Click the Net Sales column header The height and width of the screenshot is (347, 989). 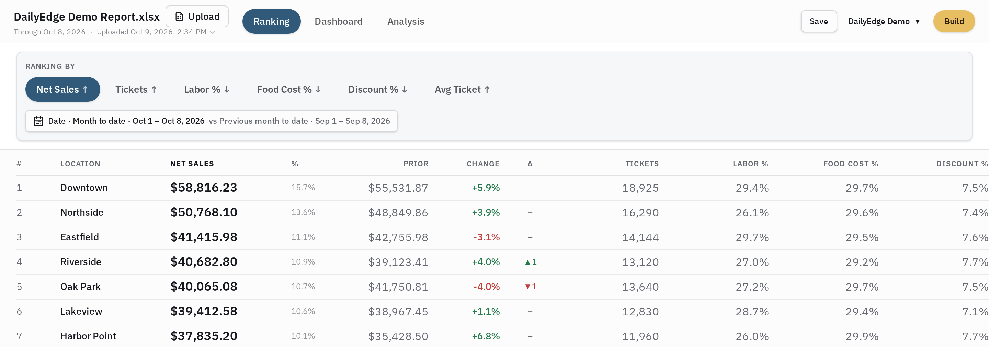pos(192,164)
